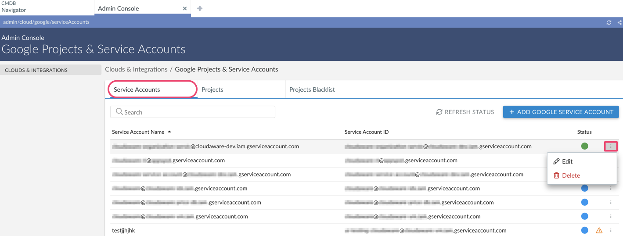The width and height of the screenshot is (623, 236).
Task: Click the testjjhjhk service account name
Action: (x=123, y=230)
